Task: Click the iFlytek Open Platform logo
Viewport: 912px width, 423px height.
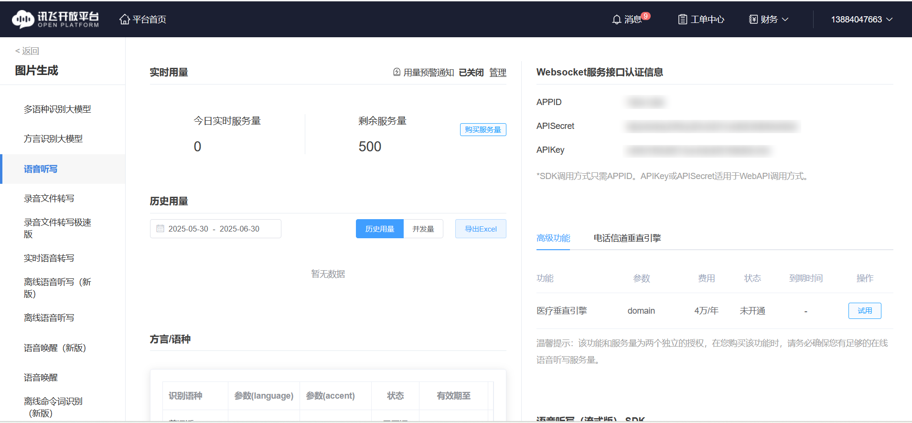Action: click(55, 19)
